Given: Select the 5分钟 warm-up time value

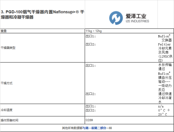Looking at the screenshot, I should coord(89,120).
